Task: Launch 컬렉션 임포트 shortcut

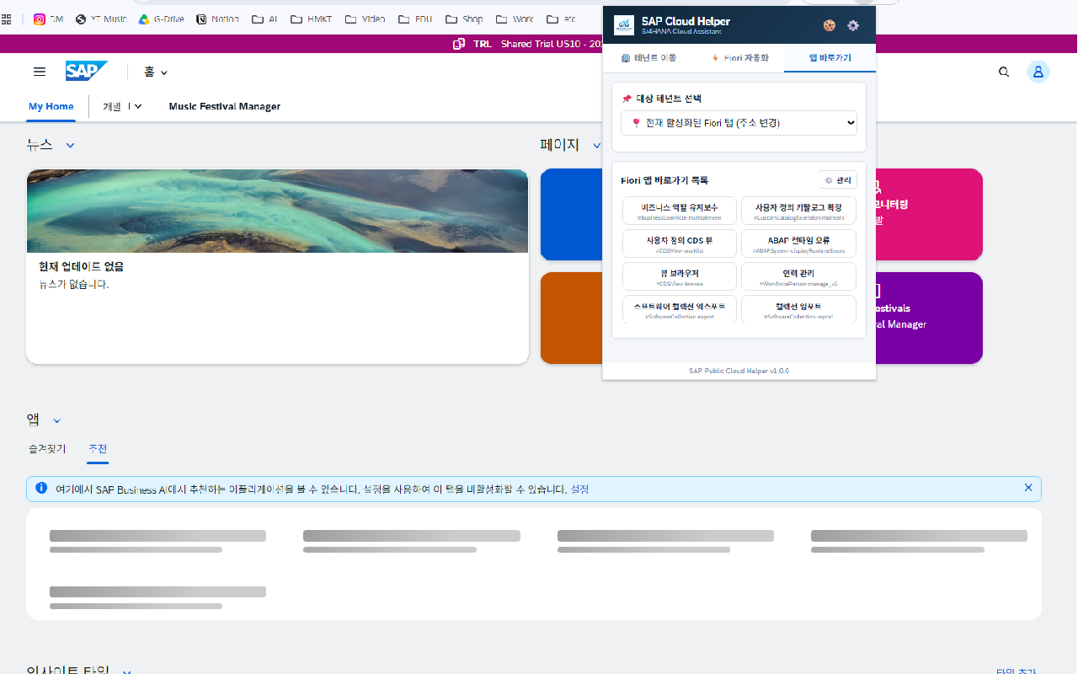Action: point(798,308)
